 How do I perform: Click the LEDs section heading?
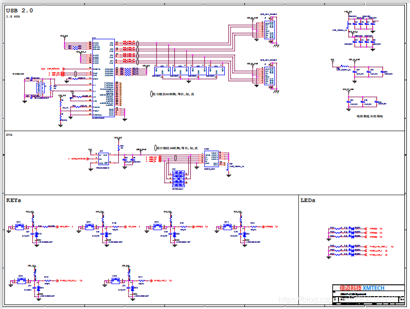pyautogui.click(x=308, y=200)
